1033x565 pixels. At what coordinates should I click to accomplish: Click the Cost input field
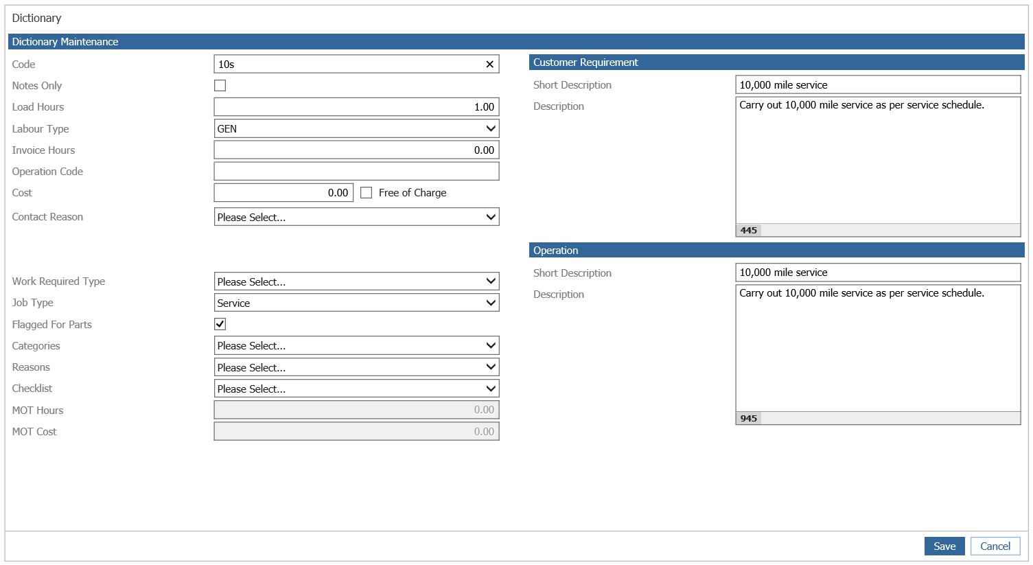coord(283,193)
